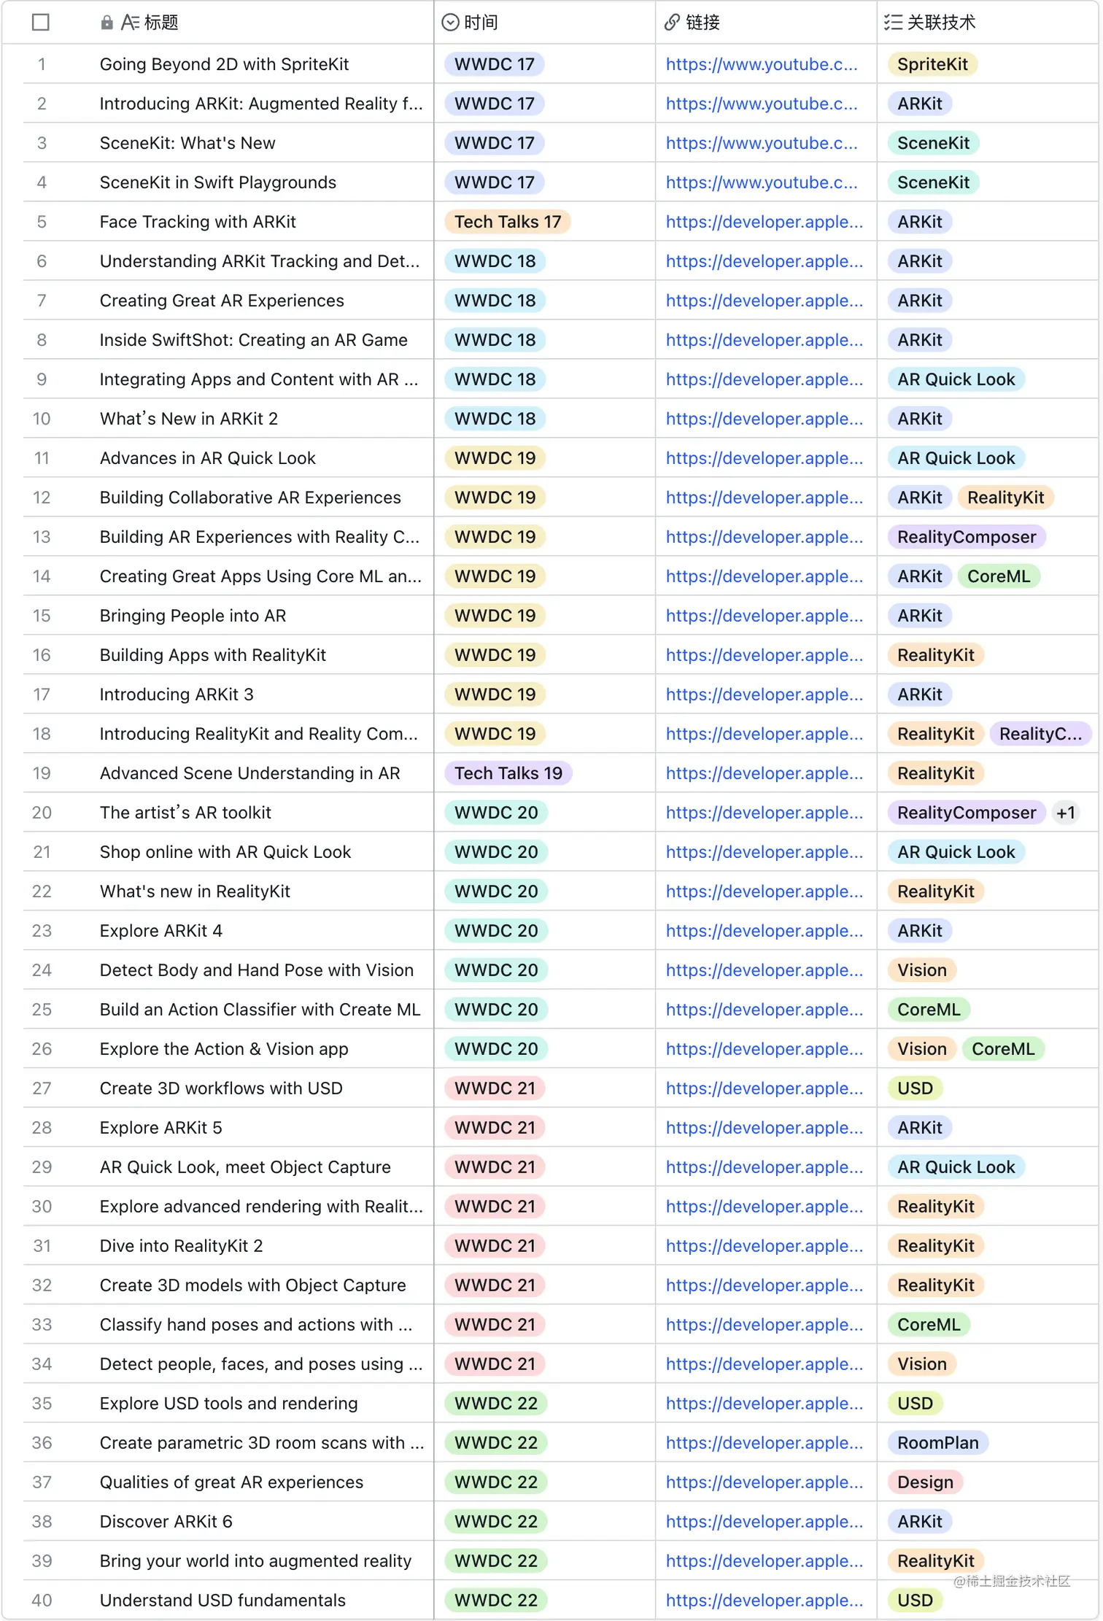Click WWDC 21 tag in Explore ARKit 5 row
1103x1621 pixels.
tap(495, 1128)
